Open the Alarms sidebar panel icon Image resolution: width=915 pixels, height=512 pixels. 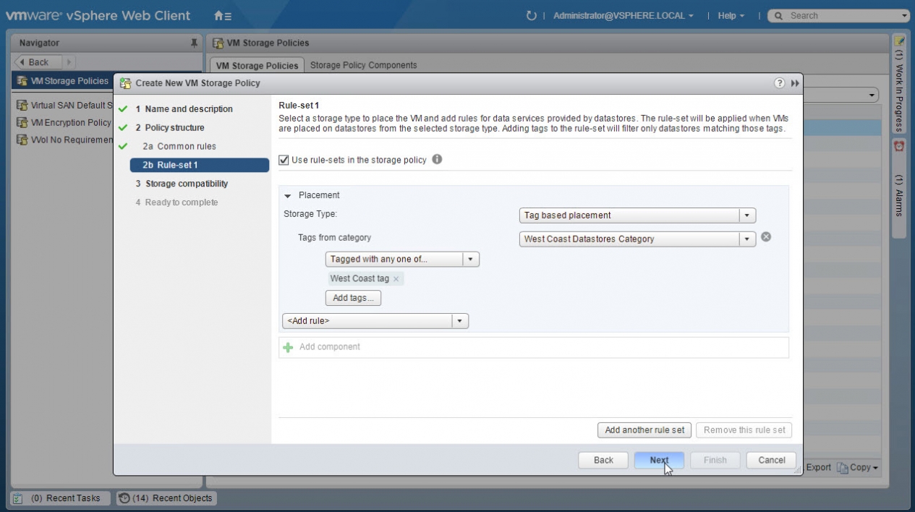(x=899, y=146)
